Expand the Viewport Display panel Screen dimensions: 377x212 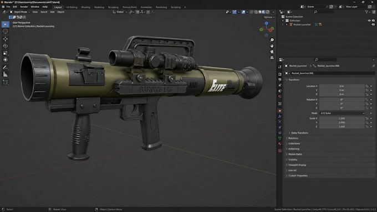click(297, 165)
